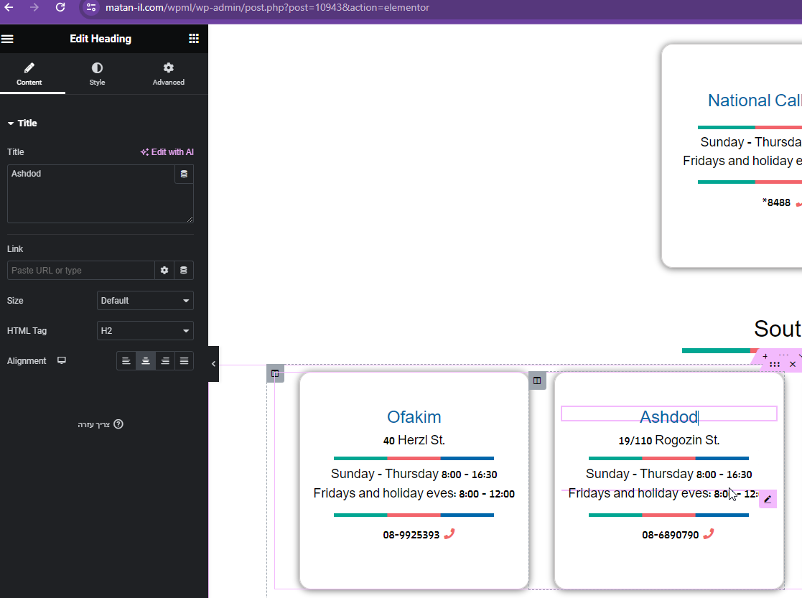The image size is (802, 598).
Task: Select the Ashdod heading on canvas
Action: [668, 417]
